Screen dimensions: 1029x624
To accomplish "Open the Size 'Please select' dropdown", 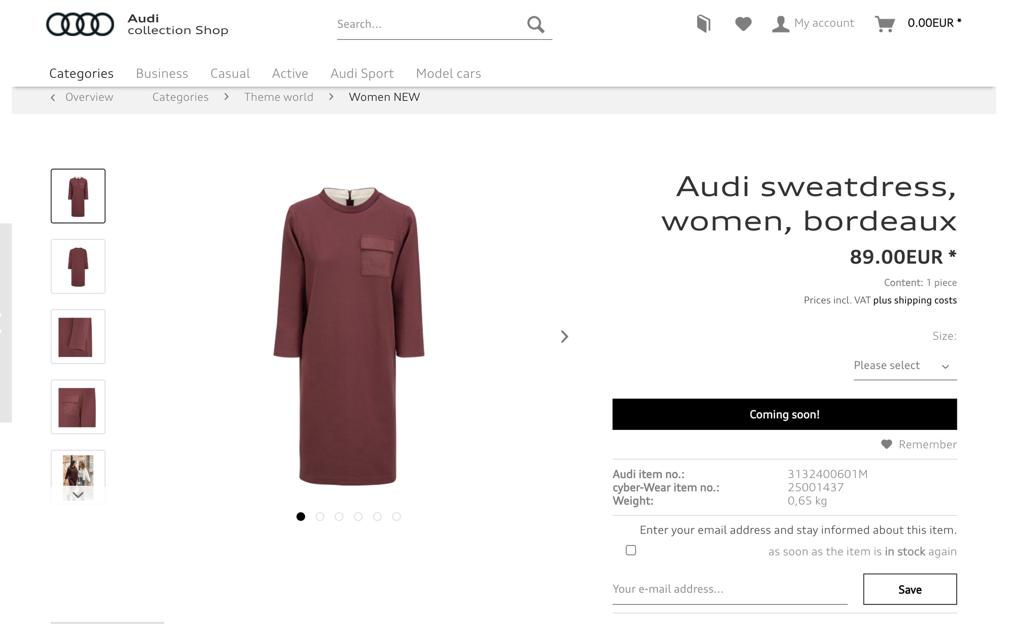I will [905, 366].
